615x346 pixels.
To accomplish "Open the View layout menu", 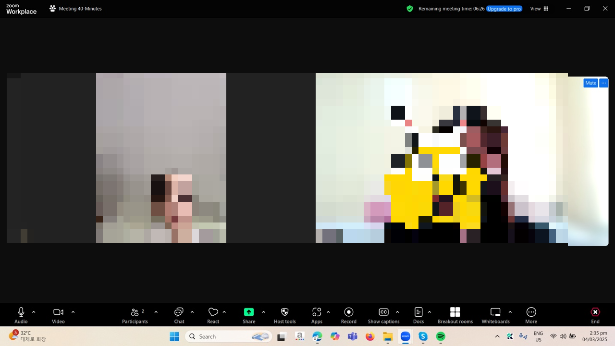I will 539,9.
